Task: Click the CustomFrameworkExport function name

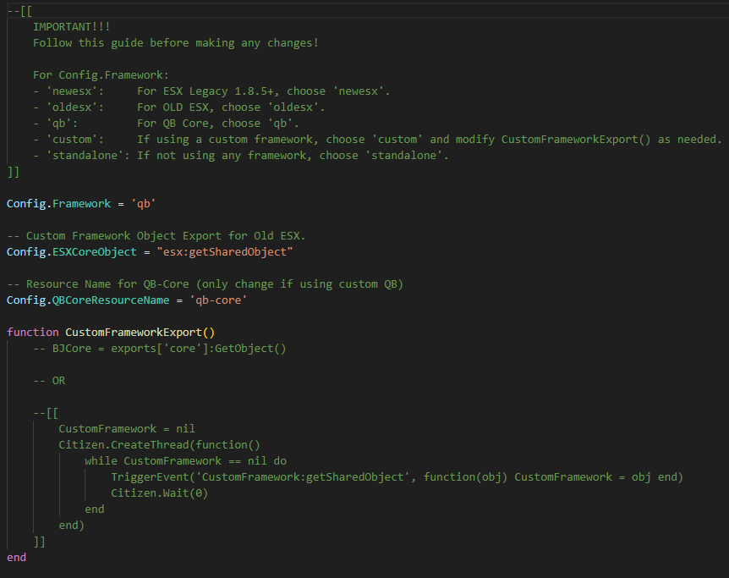Action: click(x=134, y=333)
